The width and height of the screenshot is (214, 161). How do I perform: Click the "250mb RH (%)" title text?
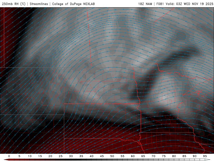pos(14,4)
